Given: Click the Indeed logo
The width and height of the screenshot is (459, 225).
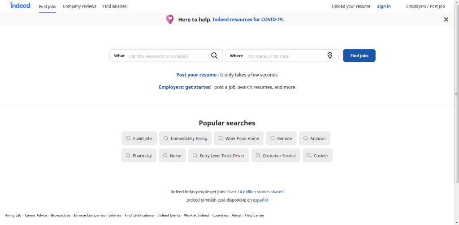Looking at the screenshot, I should [x=20, y=6].
